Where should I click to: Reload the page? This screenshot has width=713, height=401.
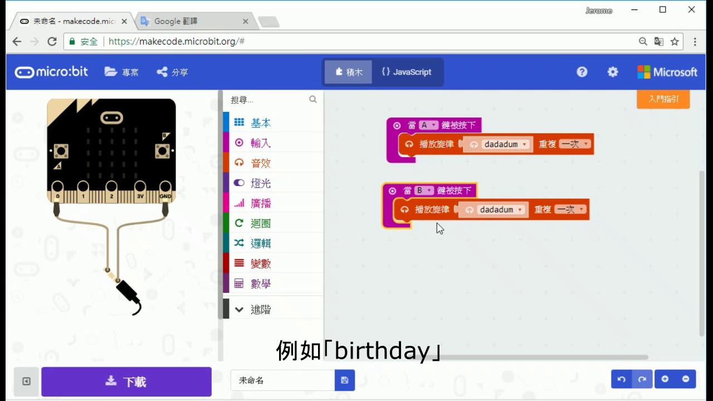coord(52,42)
